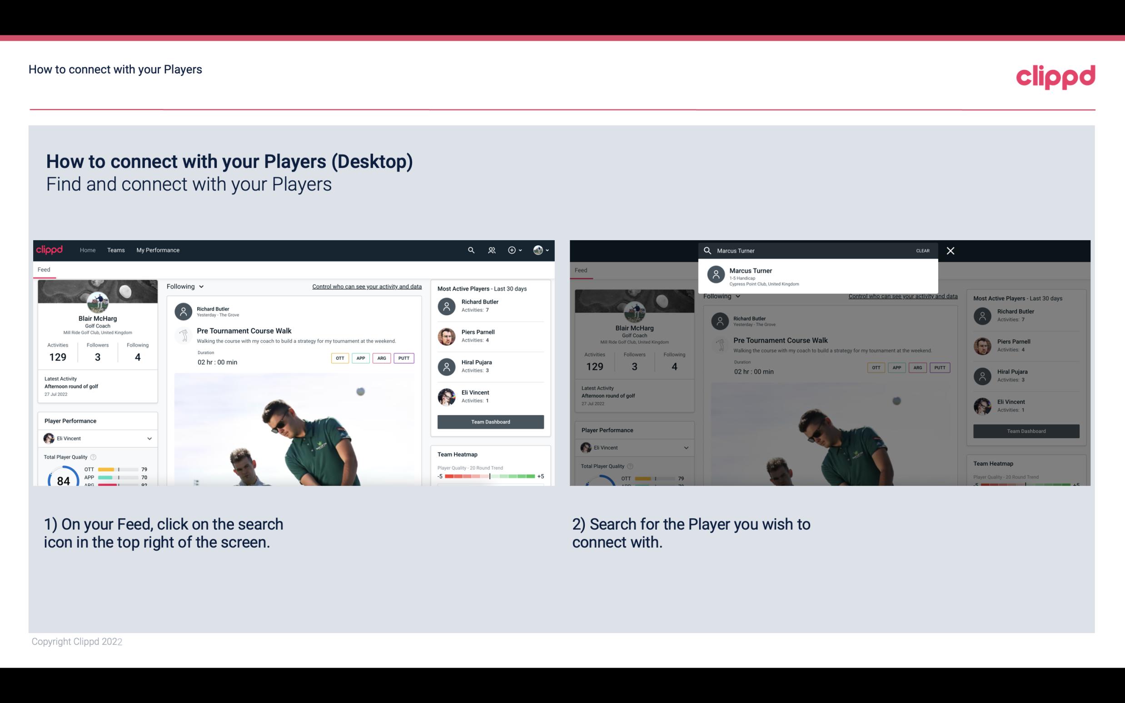Drag the Team Heatmap trend slider
Image resolution: width=1125 pixels, height=703 pixels.
490,476
